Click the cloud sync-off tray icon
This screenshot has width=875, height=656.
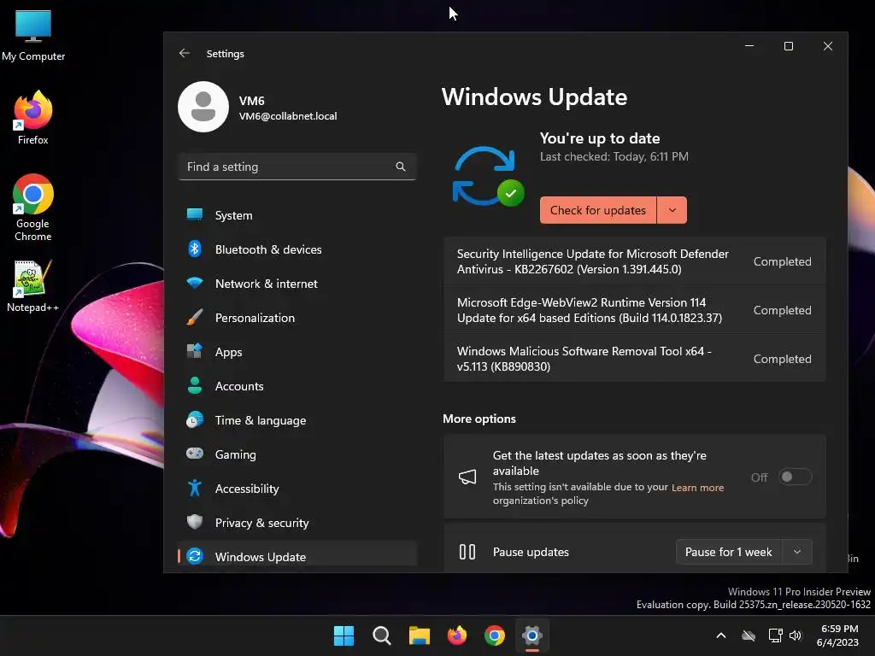749,635
